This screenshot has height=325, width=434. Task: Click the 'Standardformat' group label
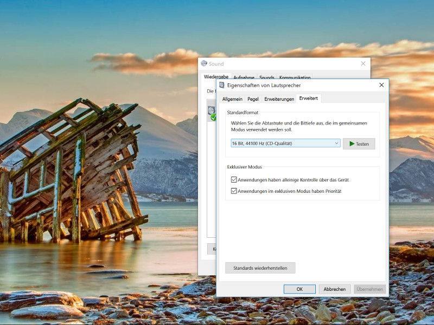(x=242, y=113)
